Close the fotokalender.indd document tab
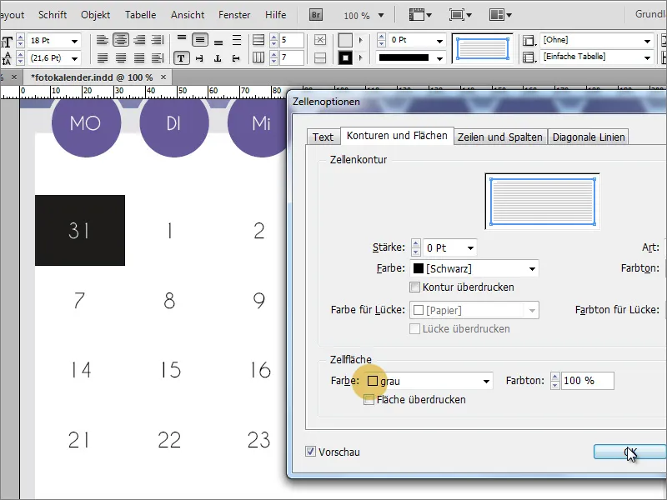The height and width of the screenshot is (500, 667). [x=163, y=77]
